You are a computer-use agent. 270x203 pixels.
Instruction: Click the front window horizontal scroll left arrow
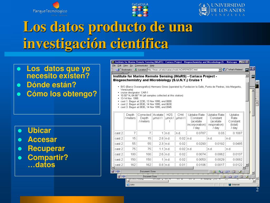(113, 168)
